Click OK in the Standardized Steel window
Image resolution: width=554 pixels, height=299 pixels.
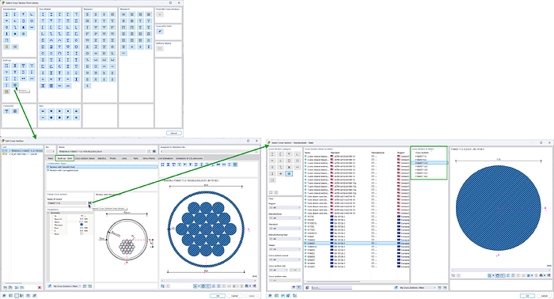pos(527,296)
